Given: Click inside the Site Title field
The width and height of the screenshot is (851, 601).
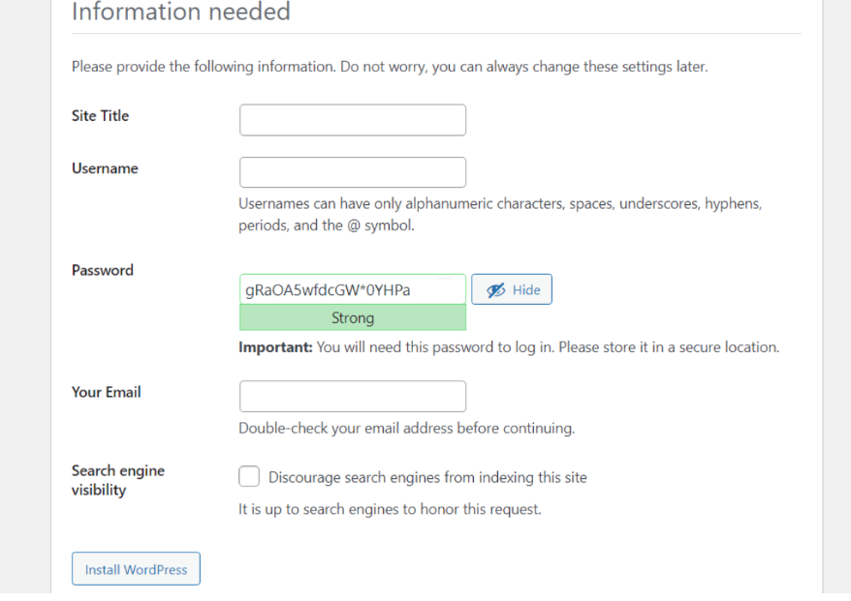Looking at the screenshot, I should pos(352,119).
